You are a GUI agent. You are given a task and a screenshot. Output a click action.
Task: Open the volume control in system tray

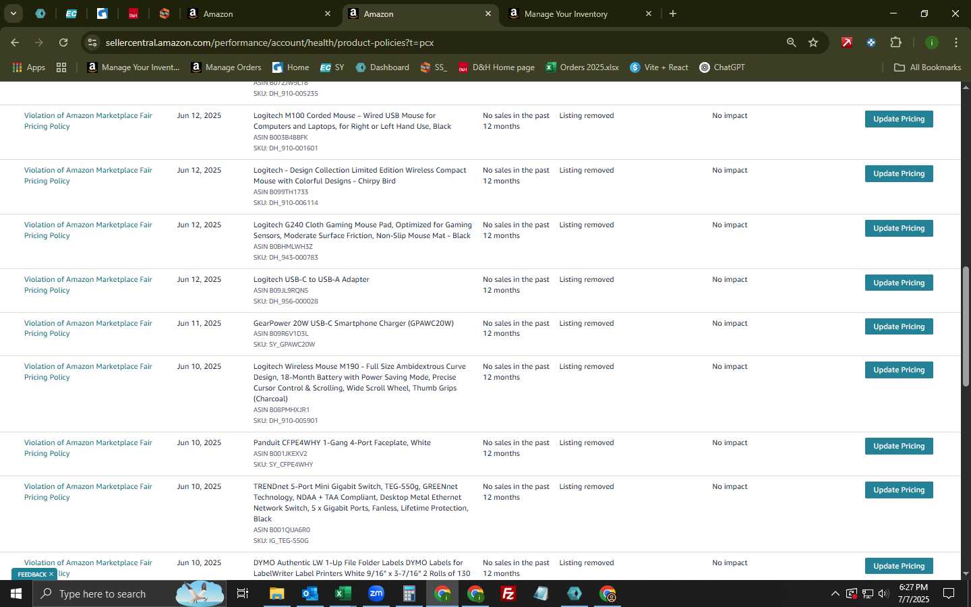pyautogui.click(x=883, y=594)
